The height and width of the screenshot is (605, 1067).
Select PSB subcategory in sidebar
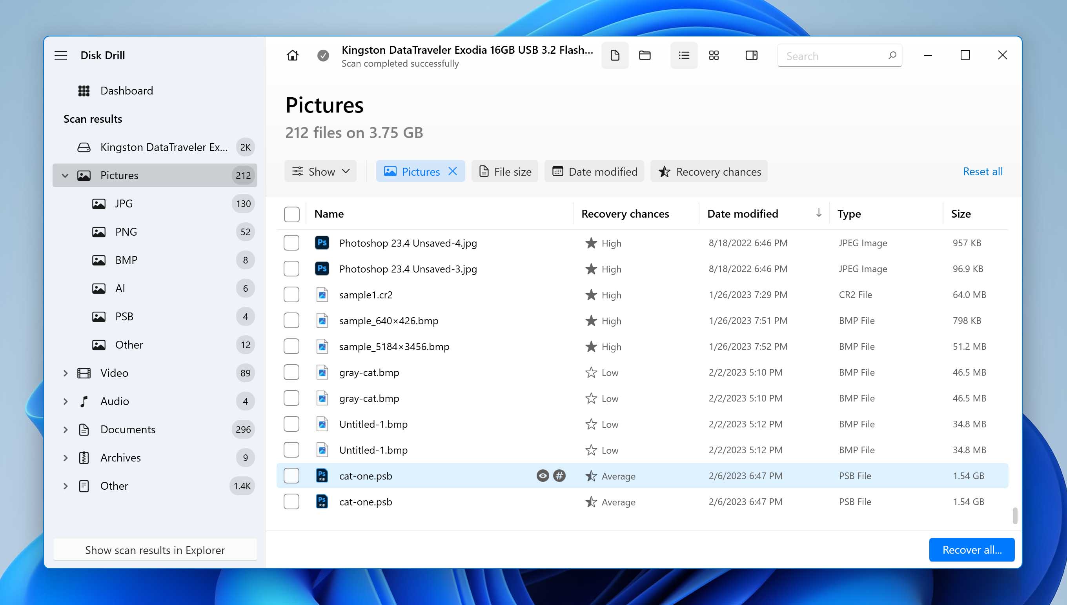tap(155, 317)
